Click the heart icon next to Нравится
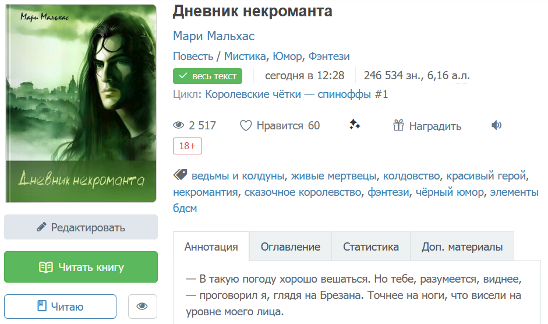The height and width of the screenshot is (324, 548). click(246, 125)
